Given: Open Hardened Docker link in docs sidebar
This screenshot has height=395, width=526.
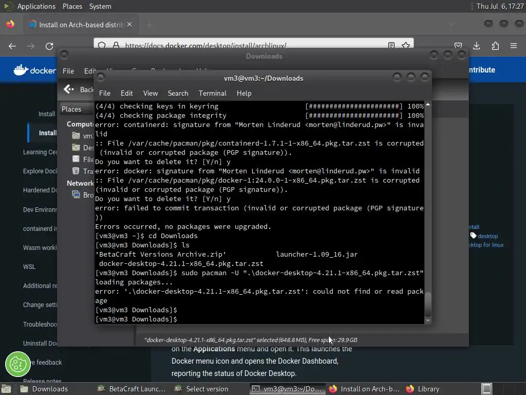Looking at the screenshot, I should [x=40, y=190].
